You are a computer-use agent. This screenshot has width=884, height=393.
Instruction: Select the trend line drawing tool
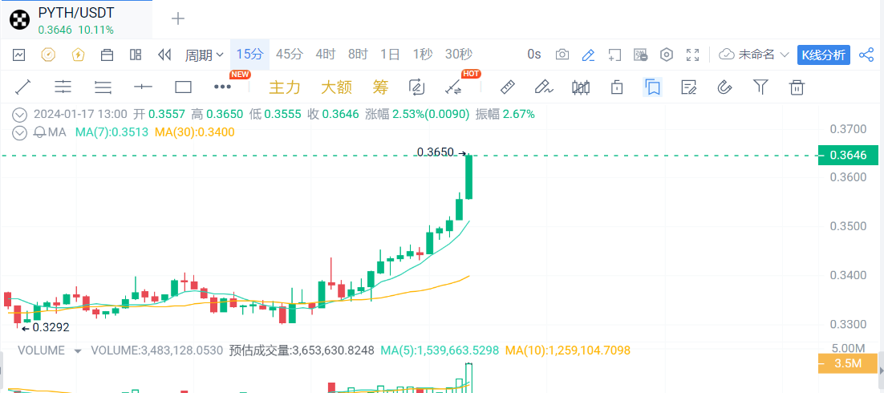click(x=23, y=87)
